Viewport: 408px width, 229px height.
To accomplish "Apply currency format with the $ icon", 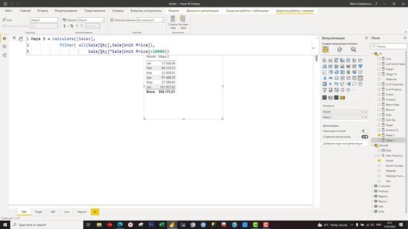I will click(x=64, y=26).
